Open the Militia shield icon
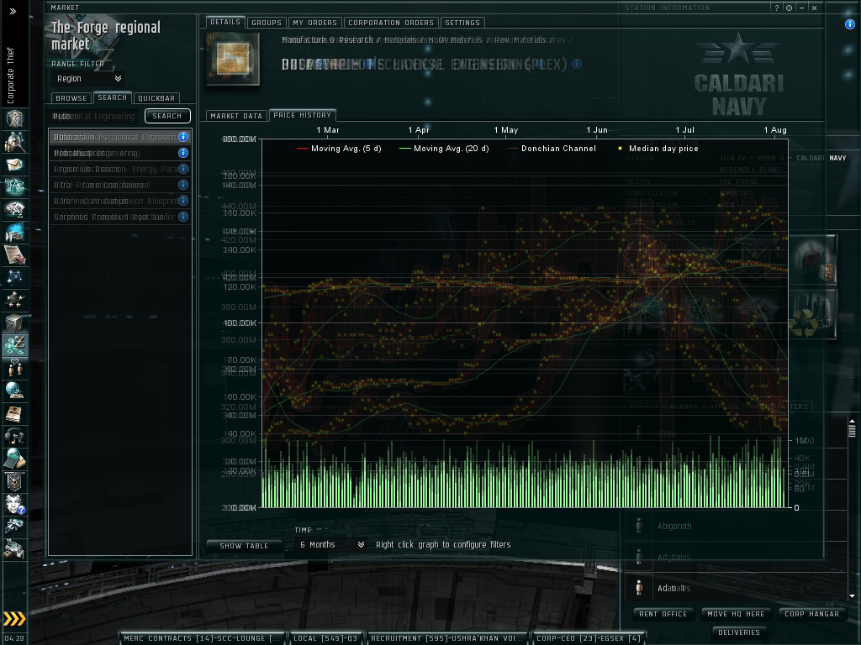861x645 pixels. coord(14,481)
